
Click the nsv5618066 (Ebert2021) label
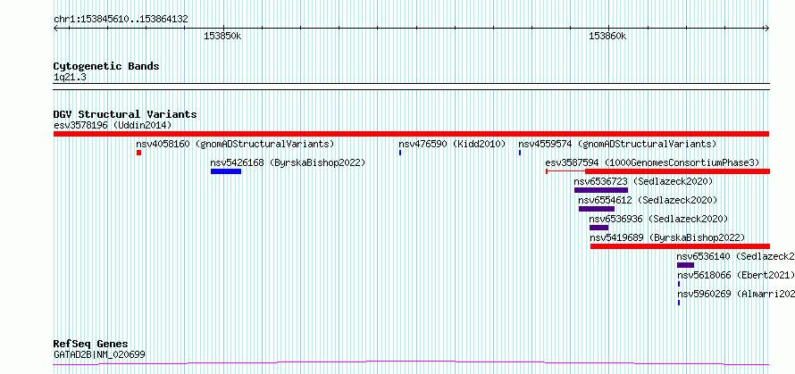(736, 275)
